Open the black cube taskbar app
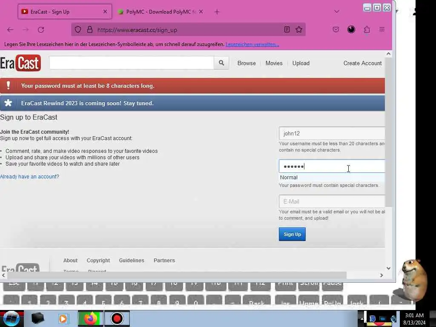Screen dimensions: 436x327 [x=37, y=318]
